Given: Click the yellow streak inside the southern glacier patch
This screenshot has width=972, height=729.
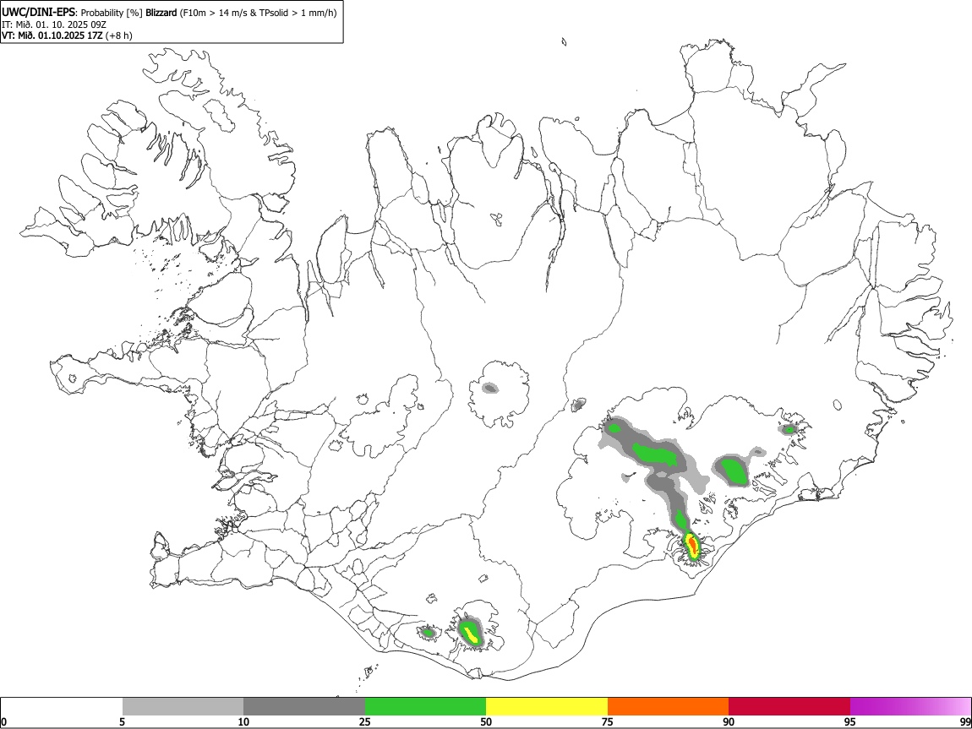Looking at the screenshot, I should click(472, 634).
